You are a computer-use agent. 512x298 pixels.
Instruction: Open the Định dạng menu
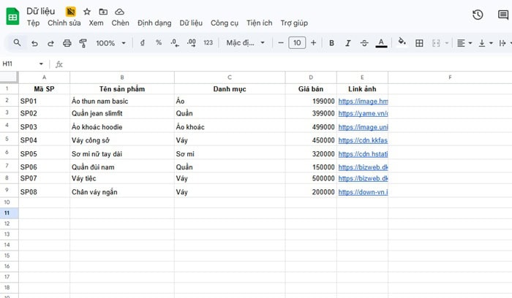(x=154, y=23)
